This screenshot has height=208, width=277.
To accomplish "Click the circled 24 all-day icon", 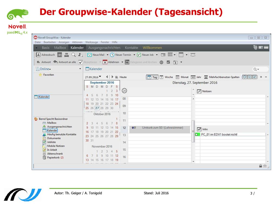I will click(124, 91).
